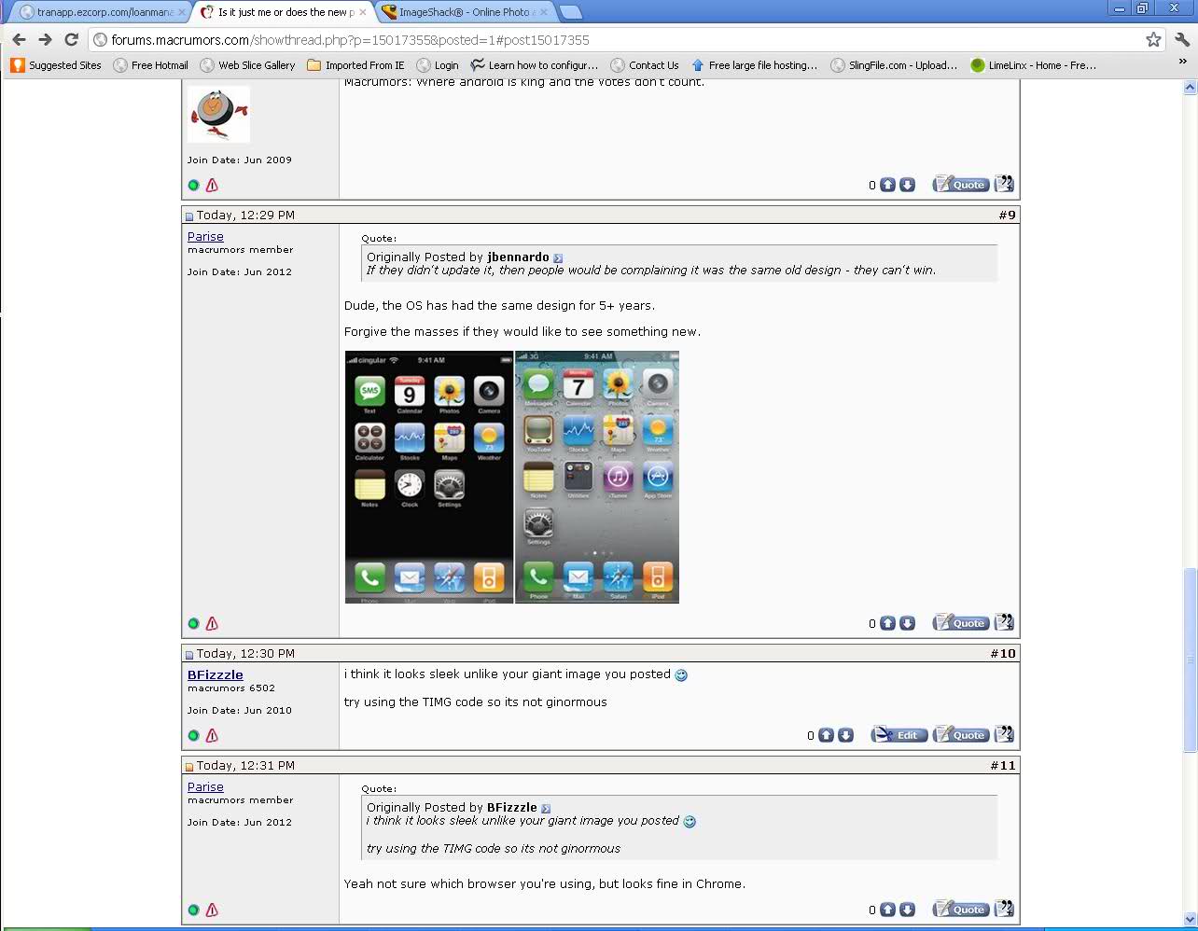Click post #11 status icon beside 12:31 PM
This screenshot has width=1198, height=931.
(189, 767)
